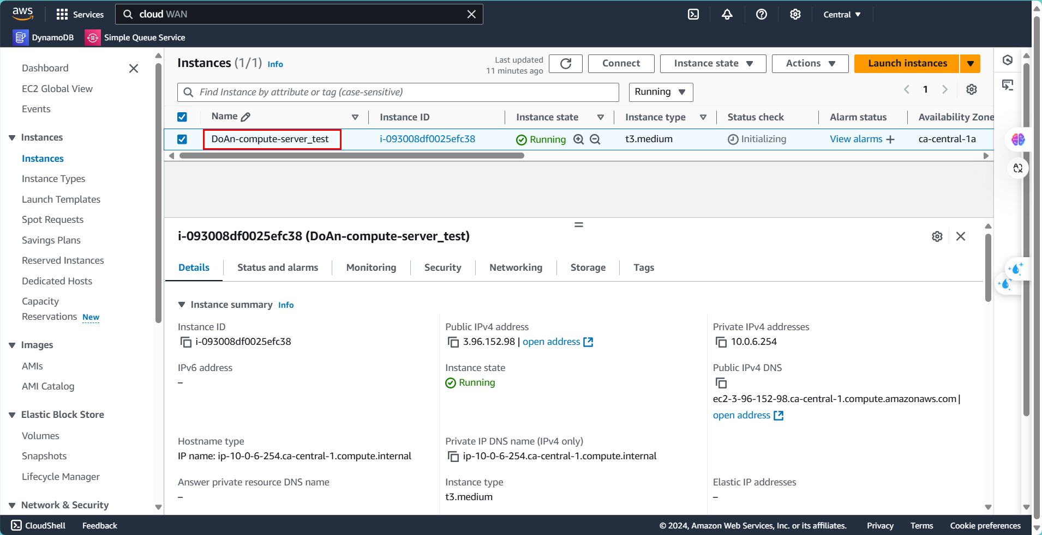Copy the private IPv4 address 10.0.6.254
This screenshot has height=535, width=1042.
[x=721, y=342]
